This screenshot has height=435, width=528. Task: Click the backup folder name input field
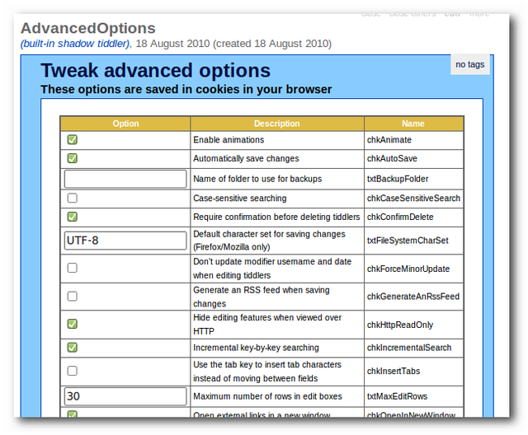point(125,179)
